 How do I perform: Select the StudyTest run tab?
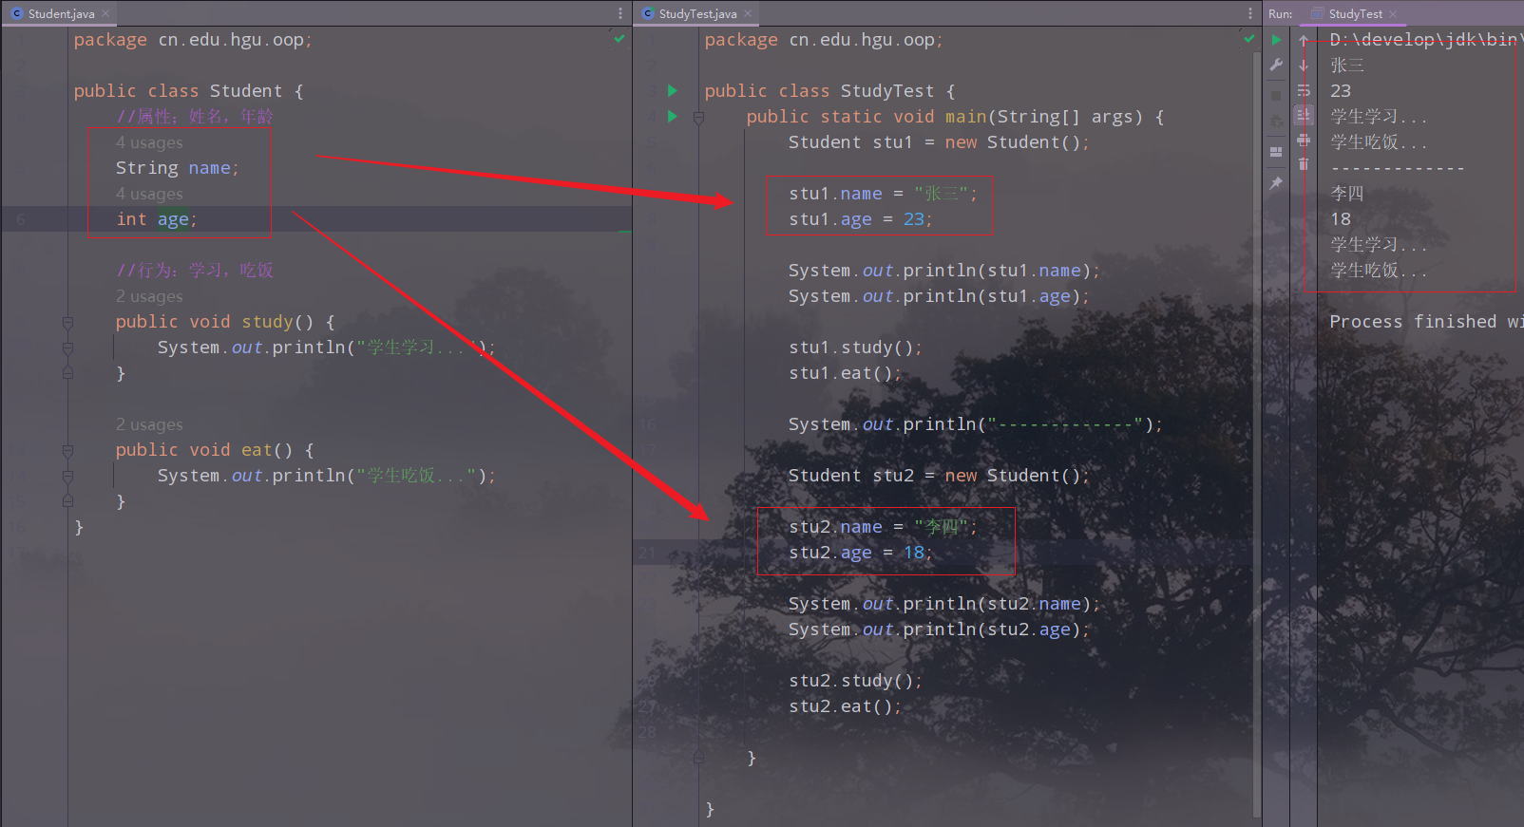point(1354,13)
